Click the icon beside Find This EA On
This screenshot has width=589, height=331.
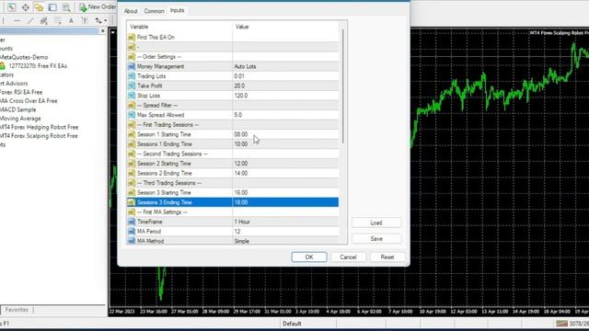point(132,37)
